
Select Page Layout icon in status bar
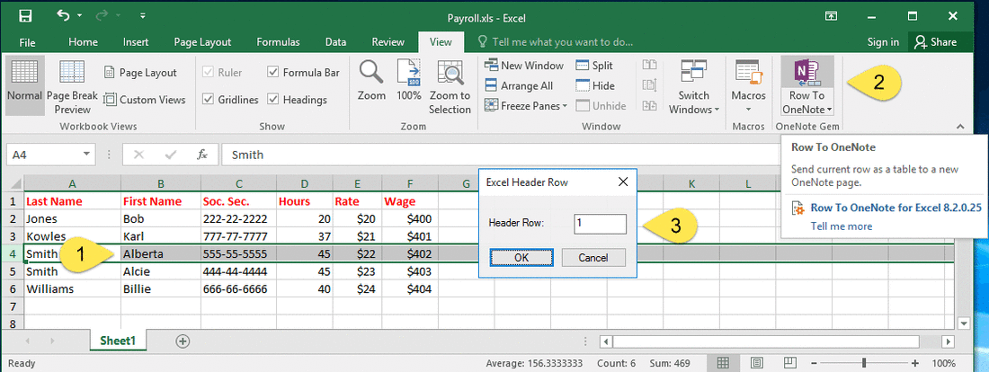757,363
